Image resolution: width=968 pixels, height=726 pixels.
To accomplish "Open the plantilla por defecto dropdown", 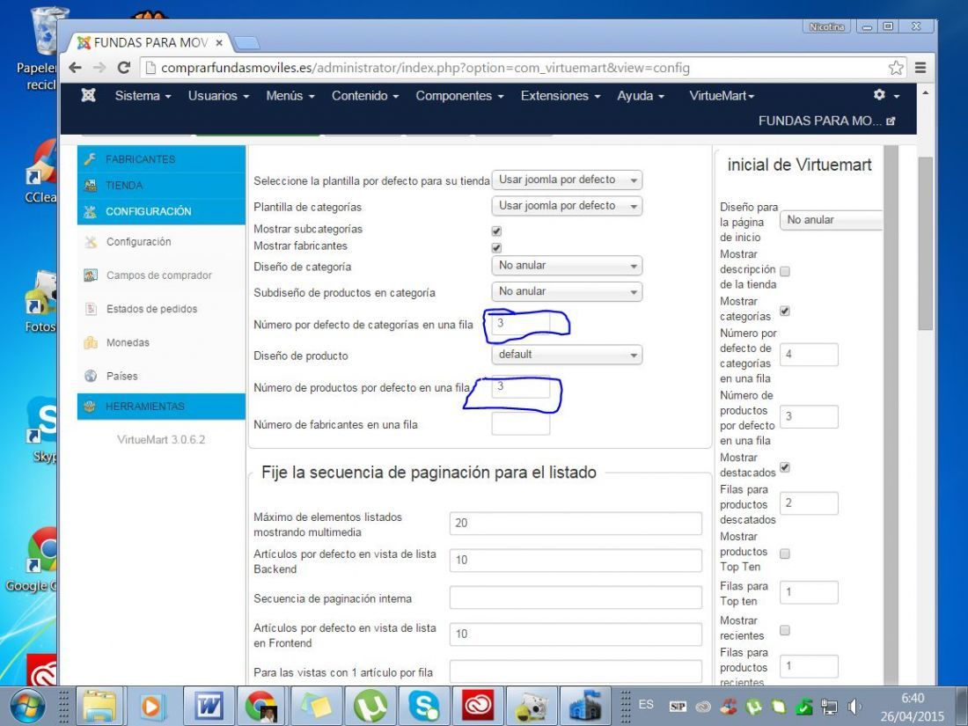I will [x=567, y=180].
